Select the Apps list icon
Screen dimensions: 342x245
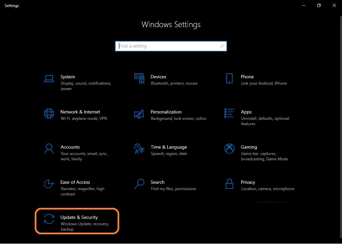229,113
